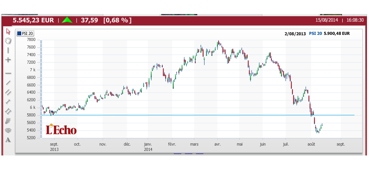Activate the hand pan tool
This screenshot has height=182, width=370.
[x=8, y=41]
